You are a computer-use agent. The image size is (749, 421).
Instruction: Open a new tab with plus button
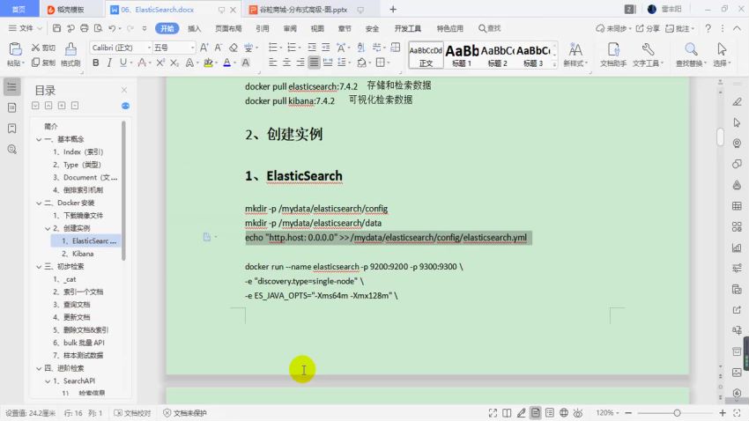393,9
